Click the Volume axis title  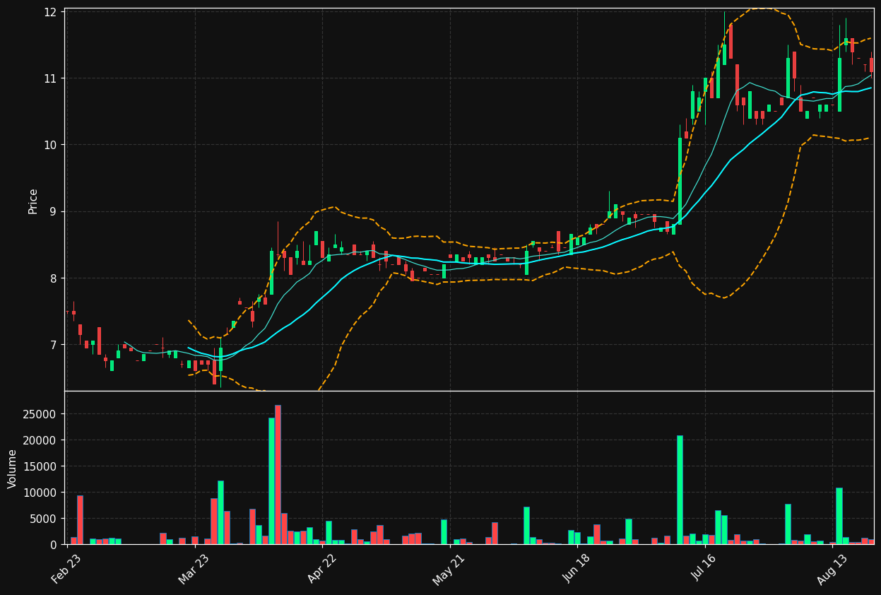point(13,469)
